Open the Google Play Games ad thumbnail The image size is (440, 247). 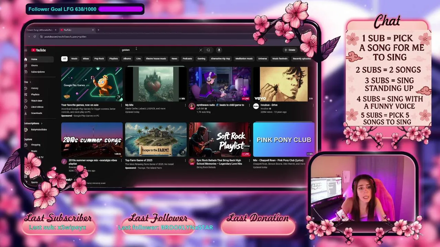(92, 84)
